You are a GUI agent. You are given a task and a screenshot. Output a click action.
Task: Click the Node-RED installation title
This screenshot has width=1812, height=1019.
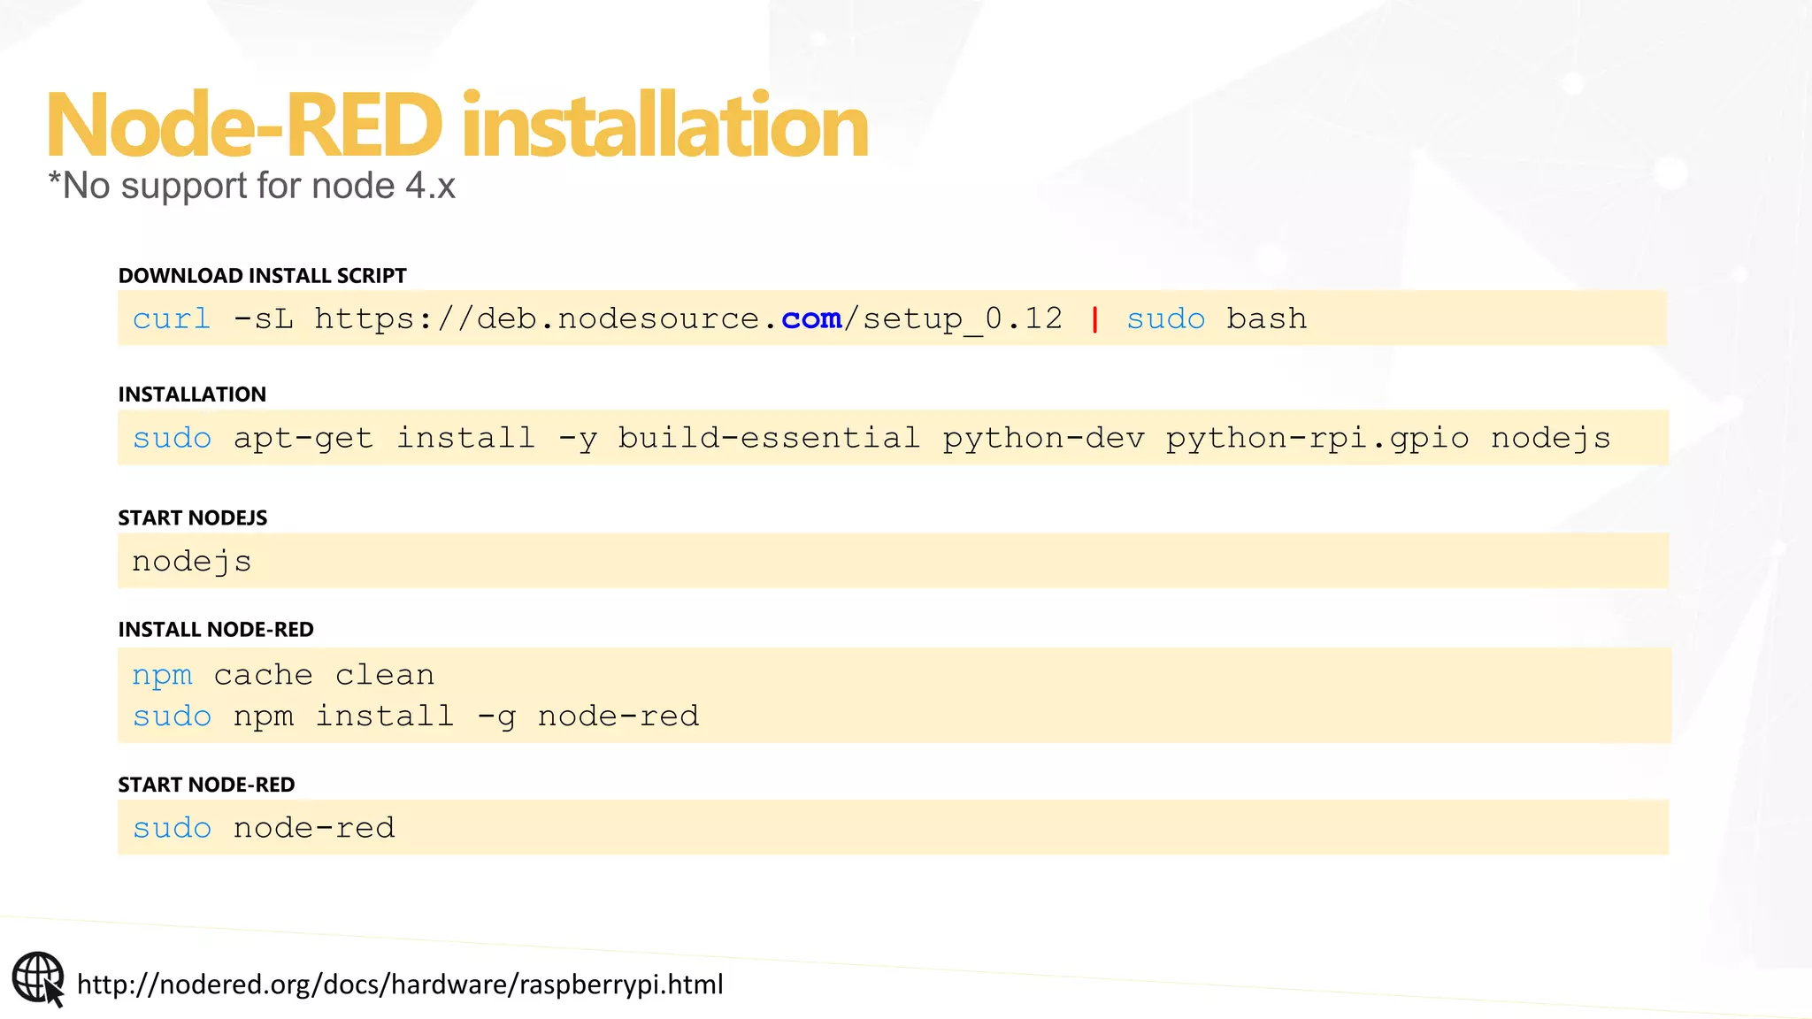click(x=456, y=126)
